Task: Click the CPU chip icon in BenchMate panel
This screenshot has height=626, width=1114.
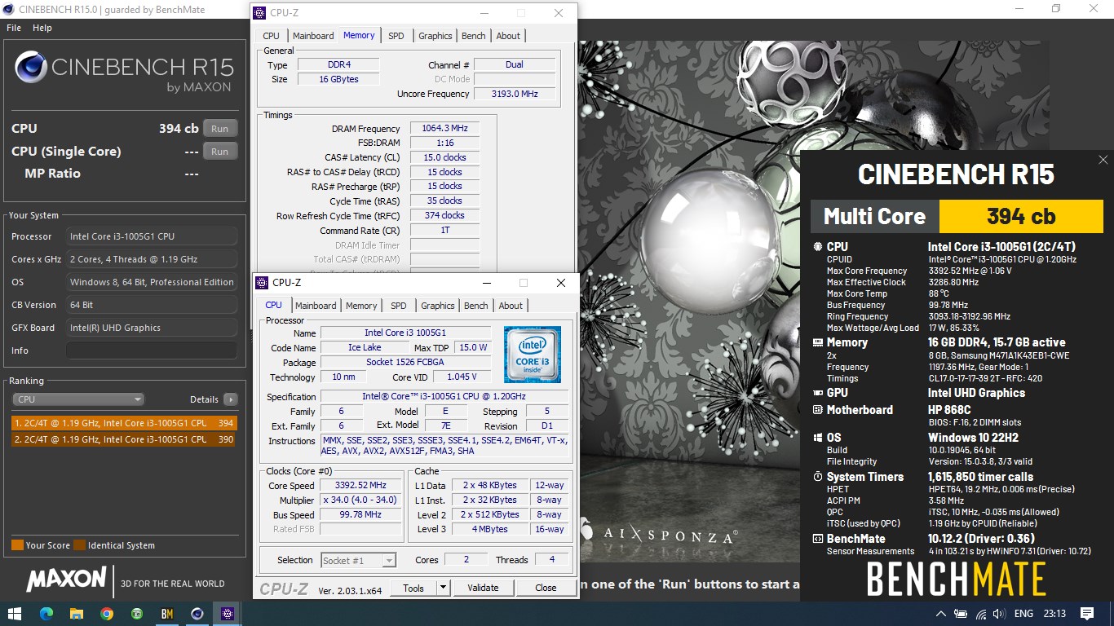Action: pos(818,246)
